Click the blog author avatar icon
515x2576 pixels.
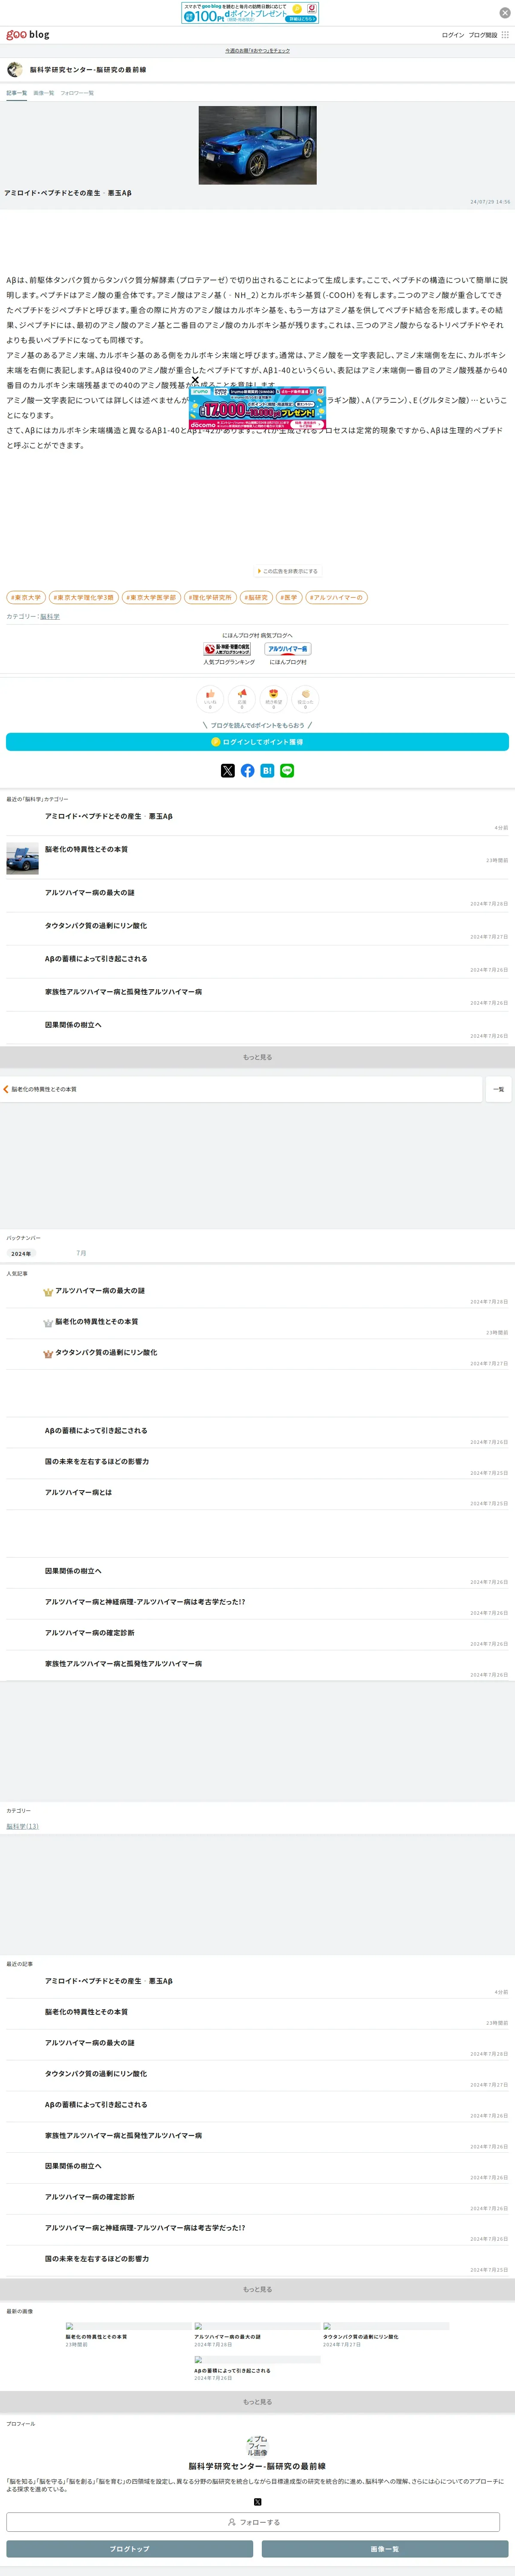[x=15, y=70]
